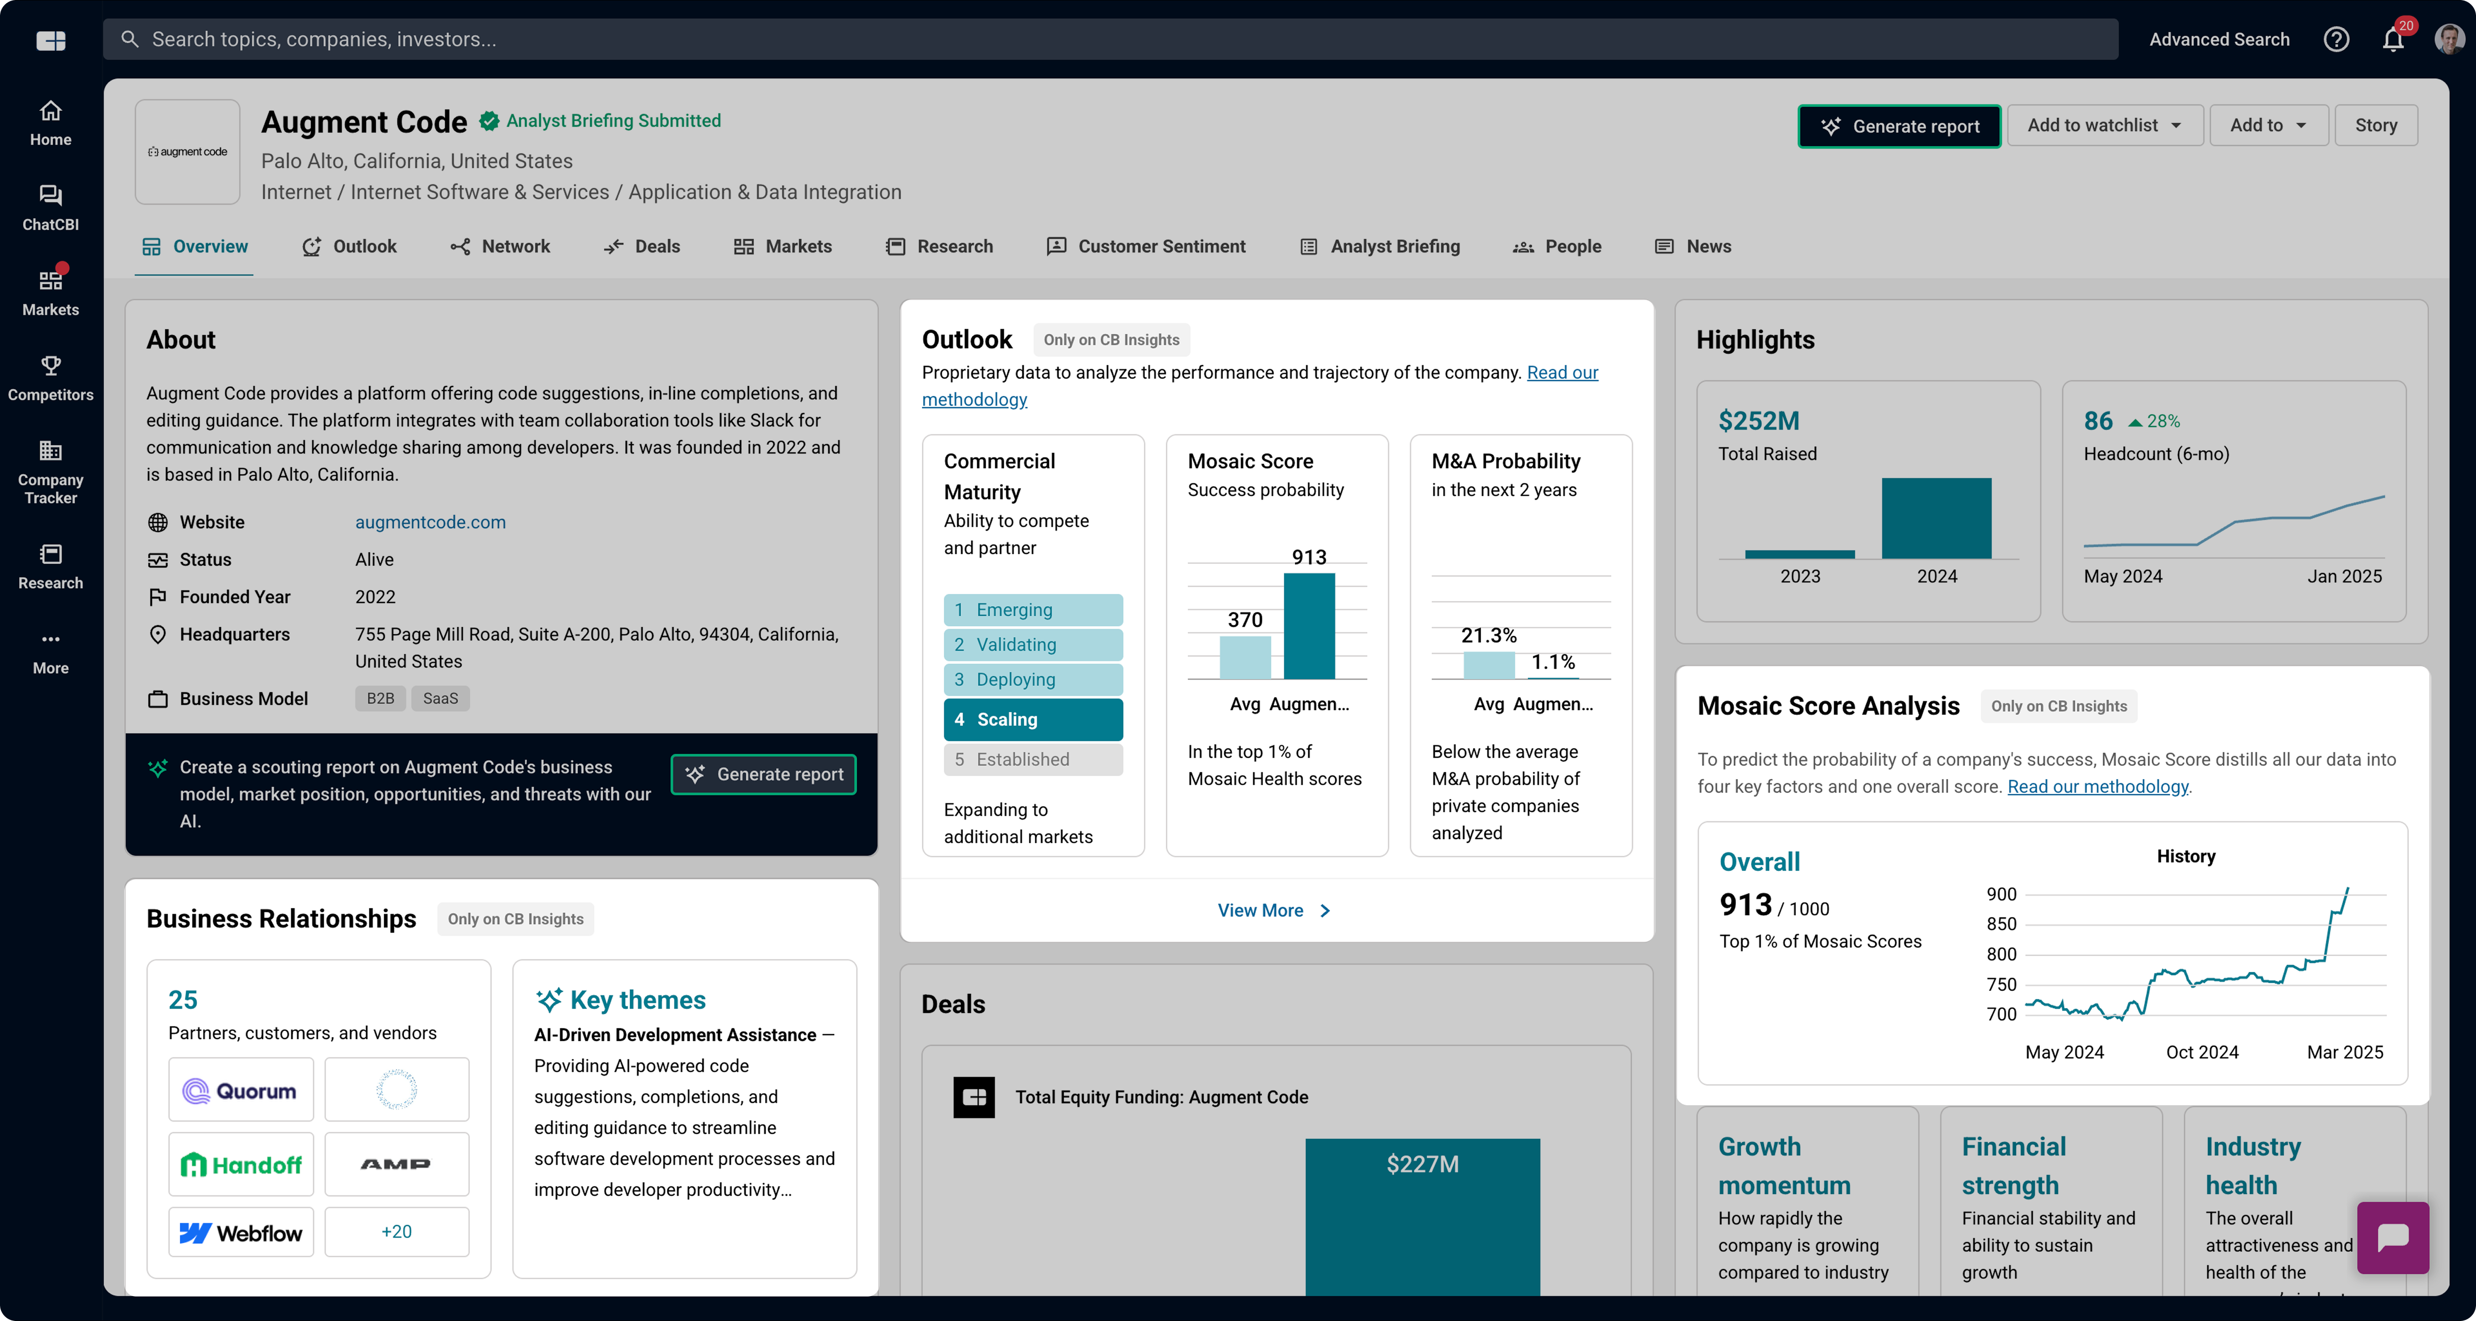Open the chat support widget
This screenshot has width=2476, height=1321.
[2391, 1237]
